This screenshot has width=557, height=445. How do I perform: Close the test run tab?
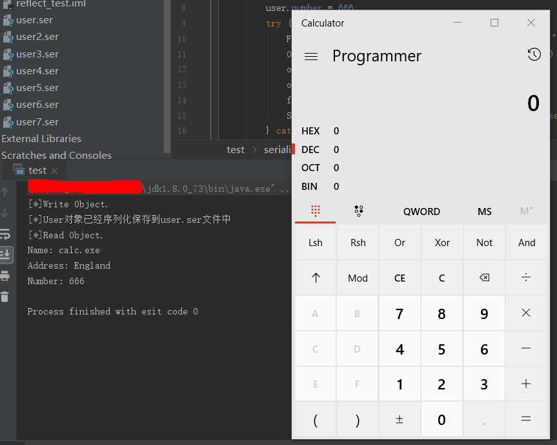[x=54, y=171]
